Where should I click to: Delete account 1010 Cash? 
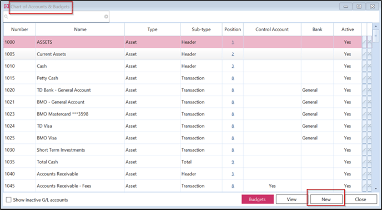(369, 66)
